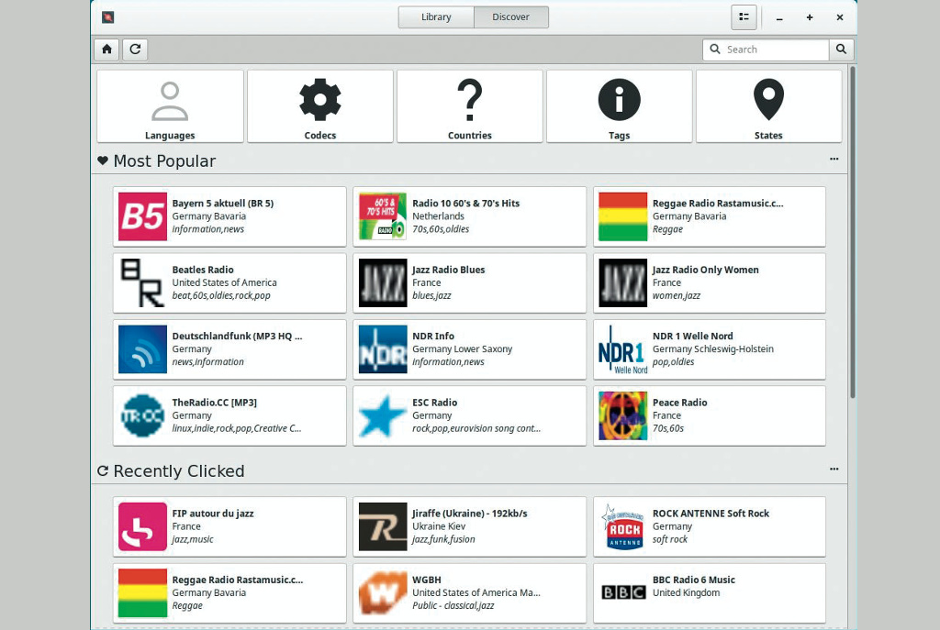Click Jiraffe Ukraine station logo

(x=383, y=527)
